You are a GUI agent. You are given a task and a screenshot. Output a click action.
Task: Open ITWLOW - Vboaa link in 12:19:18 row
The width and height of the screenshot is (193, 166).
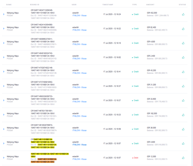click(80, 44)
